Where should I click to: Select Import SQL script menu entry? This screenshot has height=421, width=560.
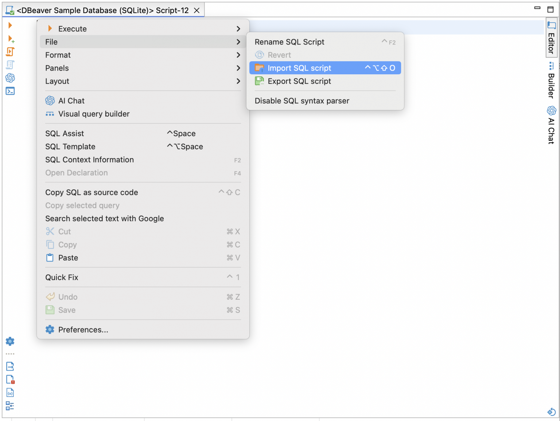coord(299,68)
